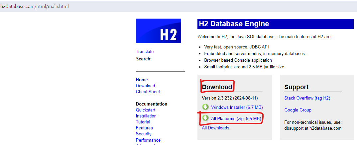Click the Documentation sidebar heading
Screen dimensions: 357x145
(152, 104)
